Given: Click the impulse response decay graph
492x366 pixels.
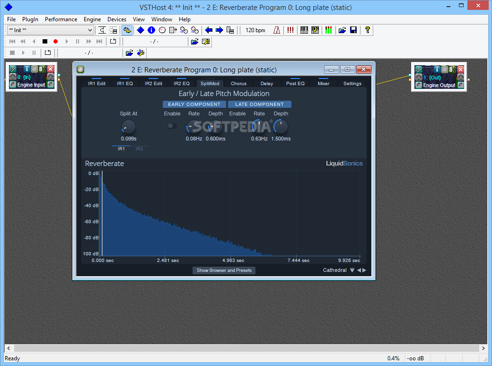Looking at the screenshot, I should [230, 213].
